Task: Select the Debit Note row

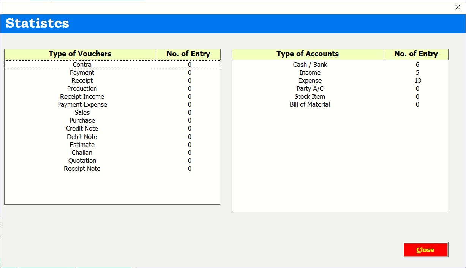Action: pyautogui.click(x=82, y=137)
